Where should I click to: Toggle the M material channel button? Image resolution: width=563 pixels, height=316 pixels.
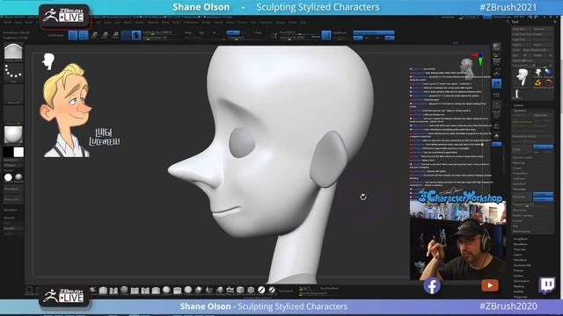pyautogui.click(x=215, y=32)
